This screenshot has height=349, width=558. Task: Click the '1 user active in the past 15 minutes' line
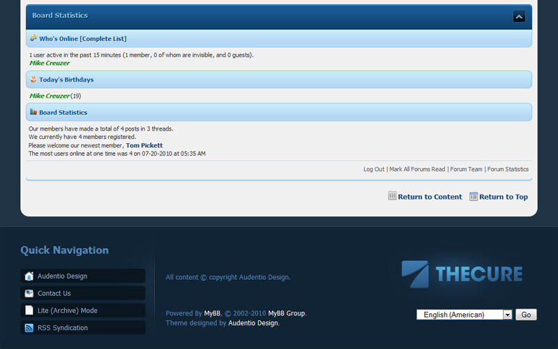pyautogui.click(x=142, y=55)
